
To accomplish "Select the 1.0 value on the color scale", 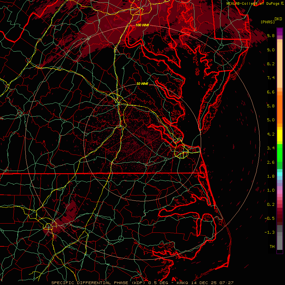I will pos(271,190).
